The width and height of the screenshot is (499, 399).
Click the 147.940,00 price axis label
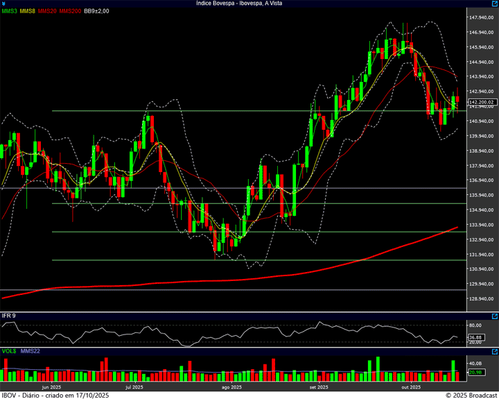(x=480, y=17)
